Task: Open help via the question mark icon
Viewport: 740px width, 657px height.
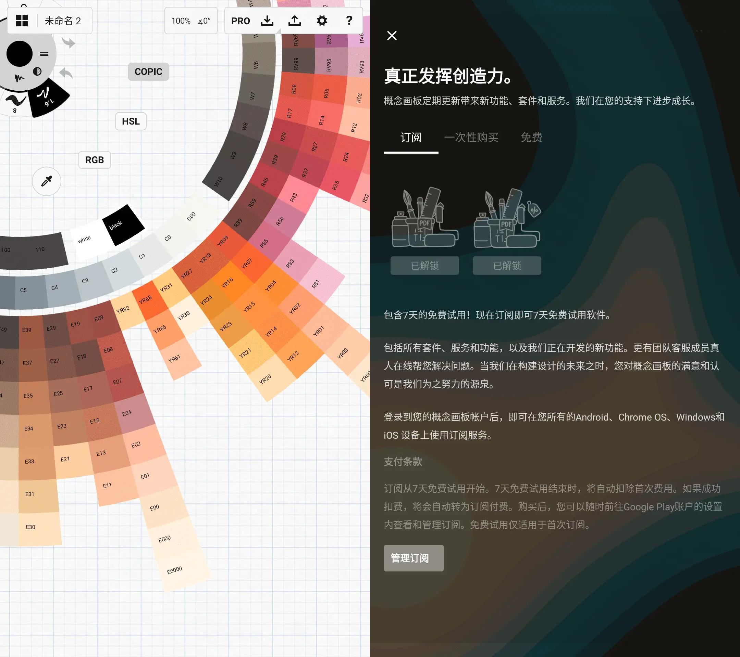Action: point(349,21)
